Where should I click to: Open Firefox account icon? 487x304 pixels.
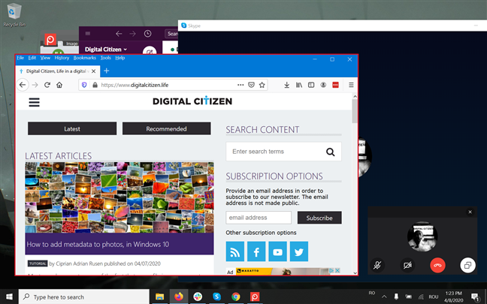click(323, 85)
